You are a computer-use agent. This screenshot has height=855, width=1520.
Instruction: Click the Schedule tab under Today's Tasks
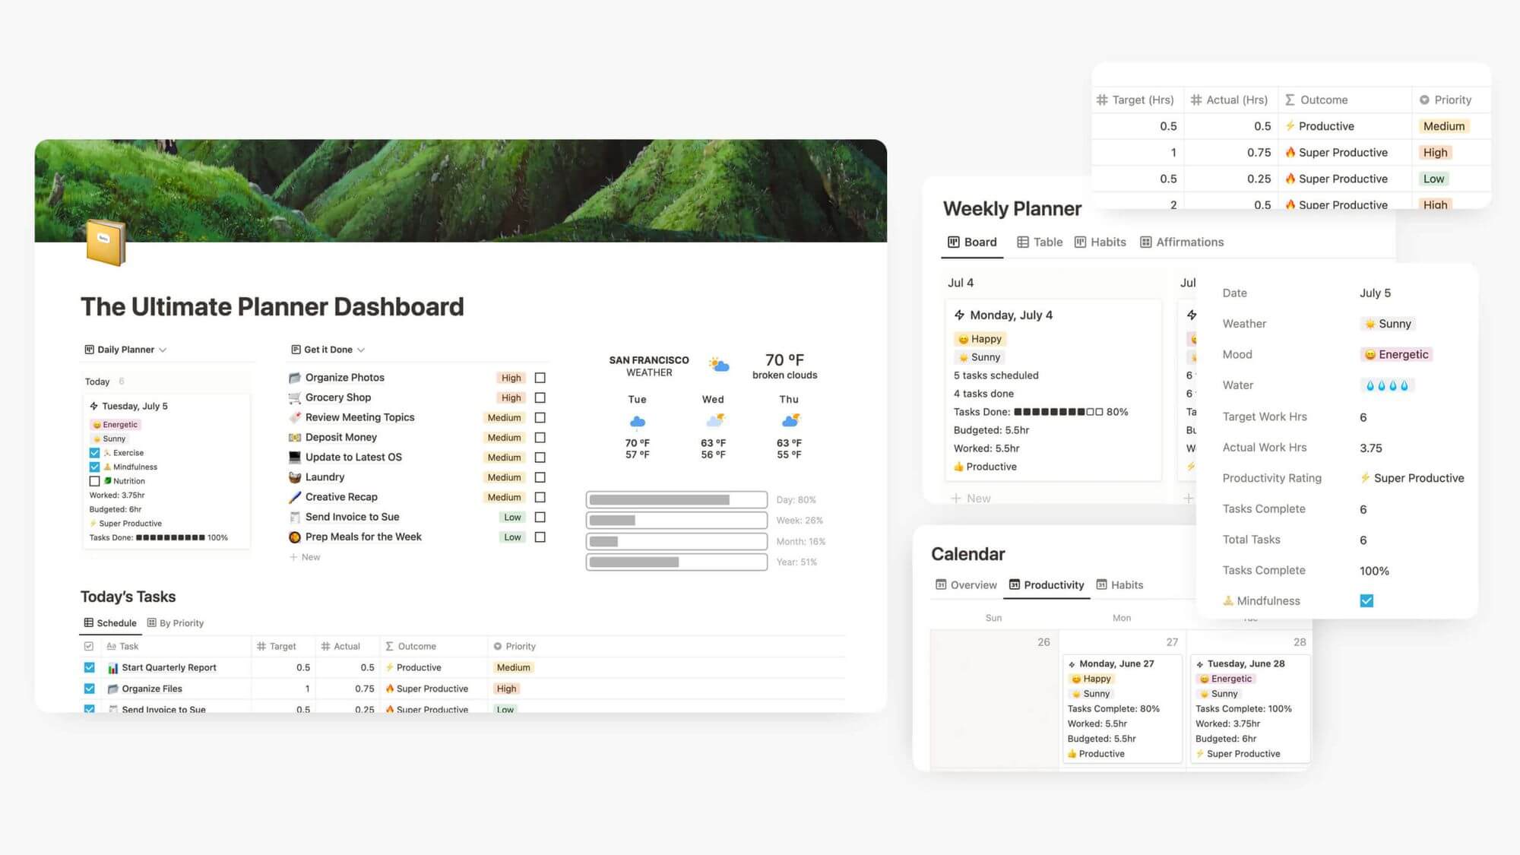coord(109,622)
